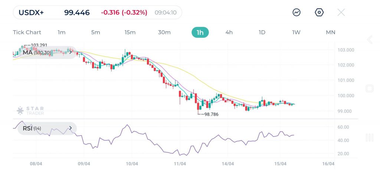Select the 5m timeframe
This screenshot has height=175, width=380.
(x=96, y=32)
